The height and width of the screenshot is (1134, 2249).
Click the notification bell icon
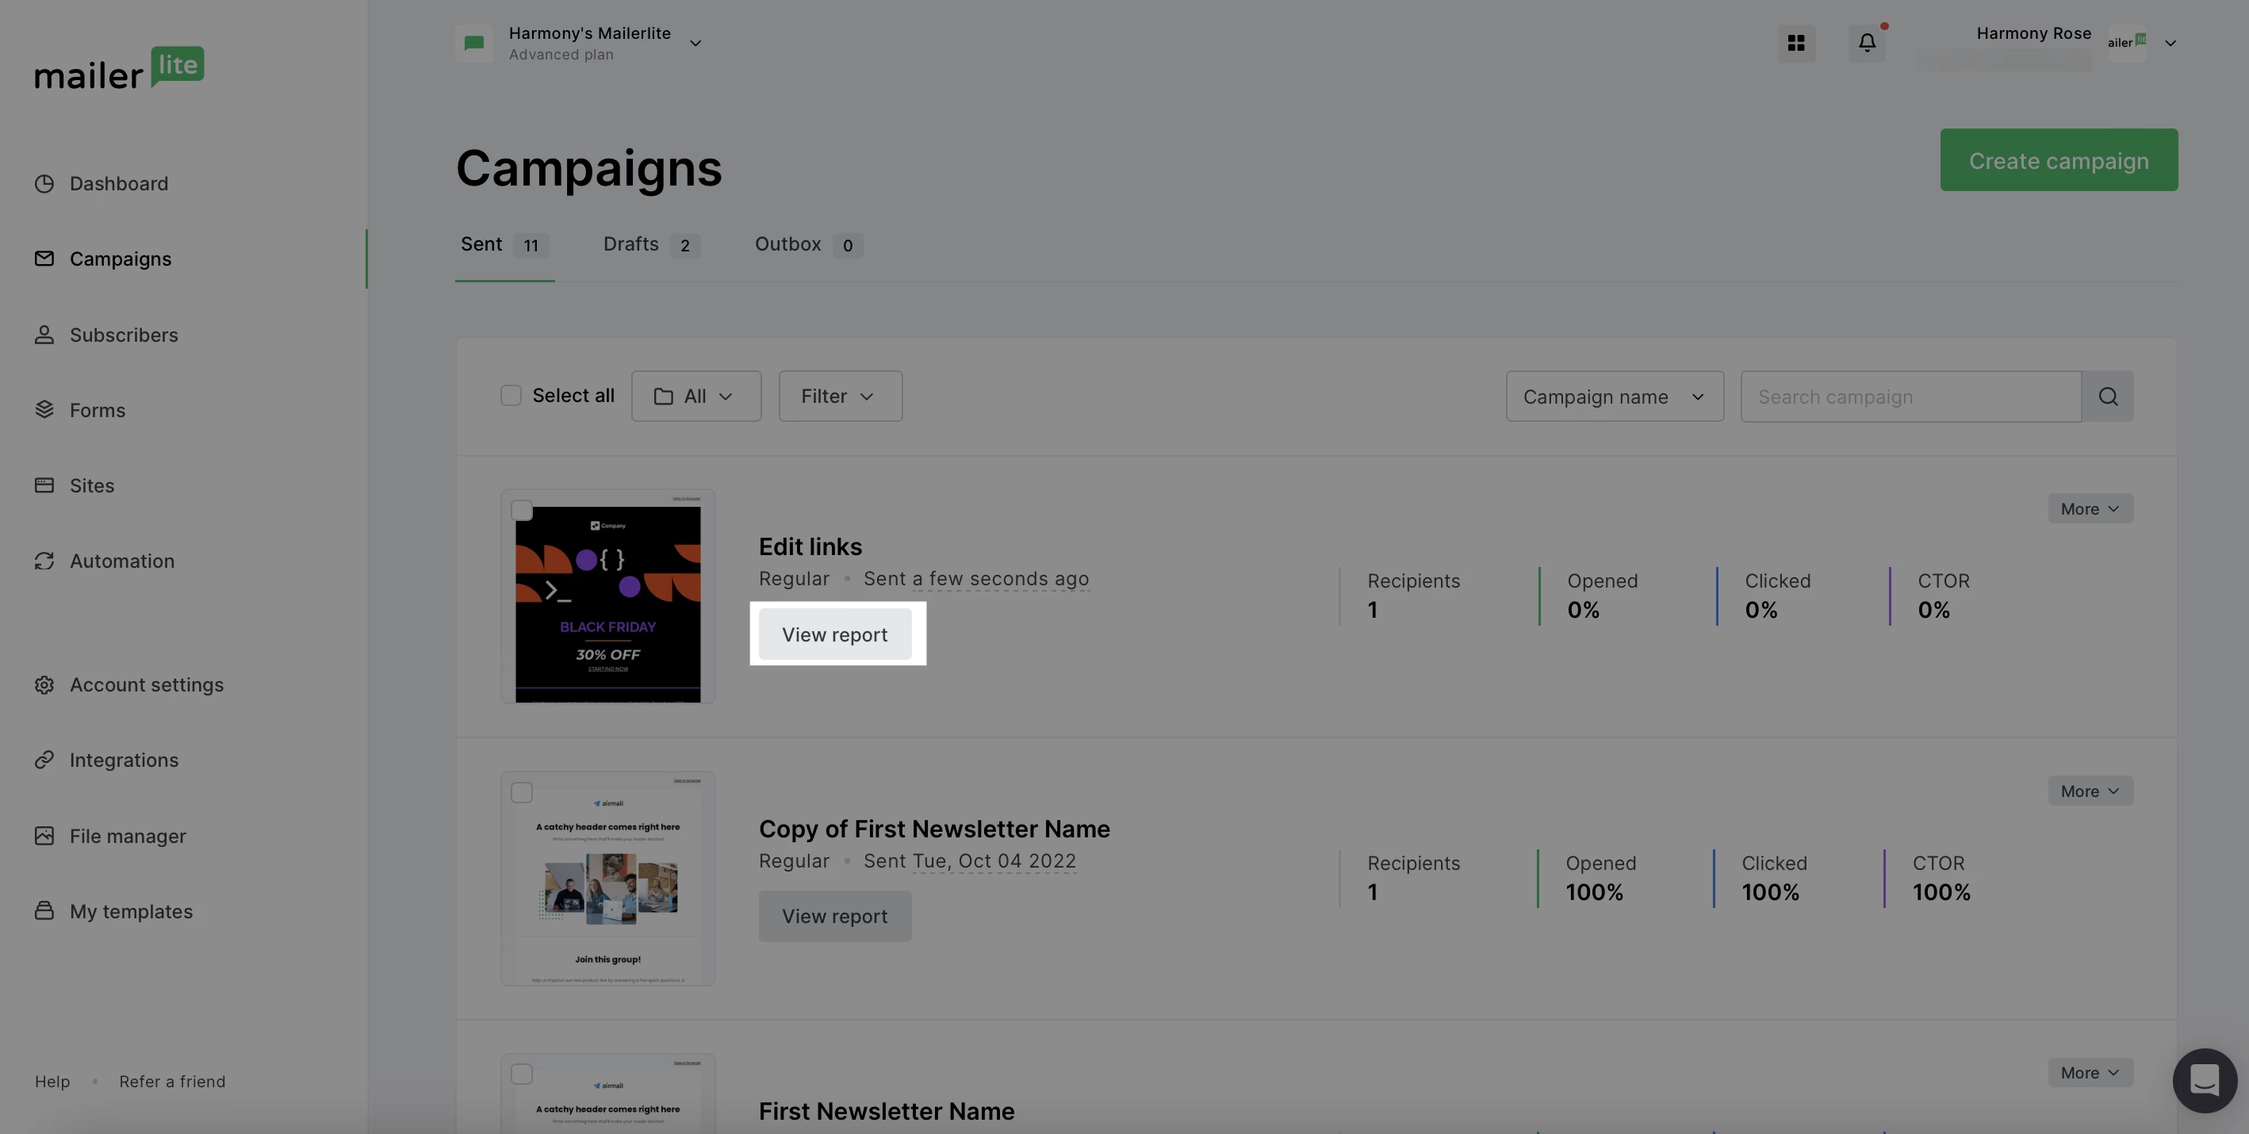pos(1867,43)
